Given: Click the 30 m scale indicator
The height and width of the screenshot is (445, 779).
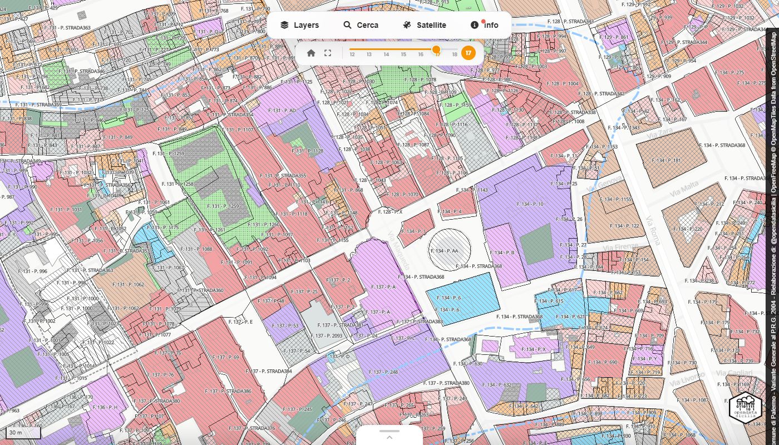Looking at the screenshot, I should point(23,433).
